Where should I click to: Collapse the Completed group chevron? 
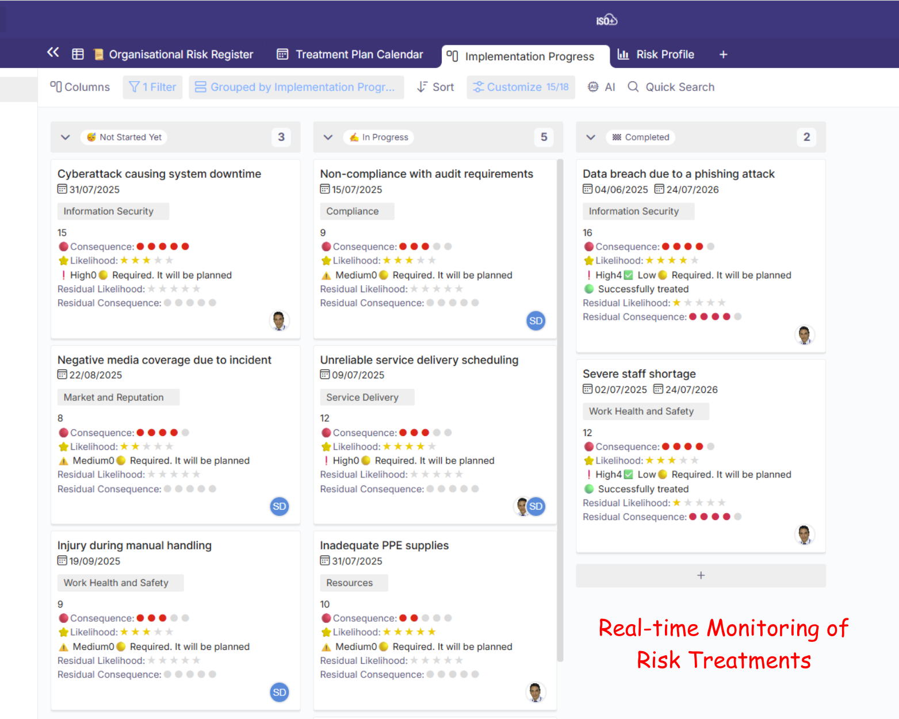591,137
